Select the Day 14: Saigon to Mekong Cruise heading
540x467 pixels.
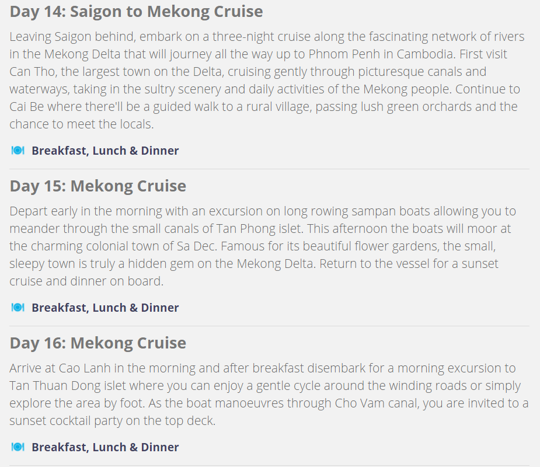tap(137, 11)
